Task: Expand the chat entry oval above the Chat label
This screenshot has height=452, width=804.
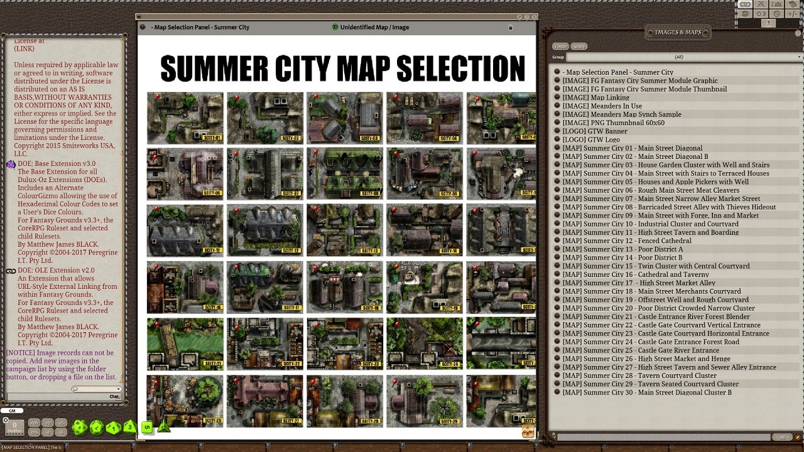Action: 96,389
